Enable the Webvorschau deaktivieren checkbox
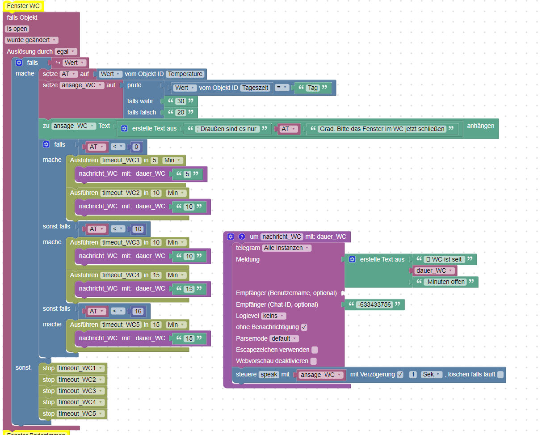This screenshot has height=435, width=542. (x=314, y=361)
